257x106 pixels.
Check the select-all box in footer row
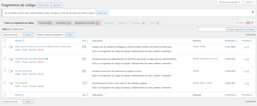point(5,95)
